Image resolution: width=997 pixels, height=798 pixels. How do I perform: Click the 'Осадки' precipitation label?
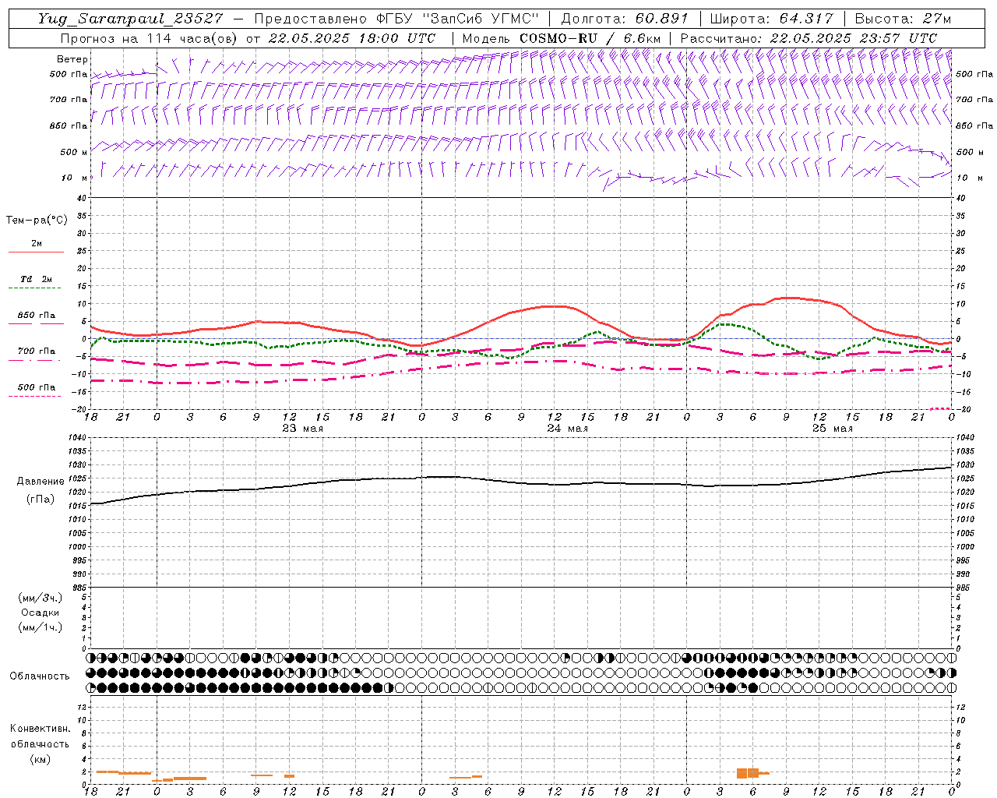pos(41,613)
